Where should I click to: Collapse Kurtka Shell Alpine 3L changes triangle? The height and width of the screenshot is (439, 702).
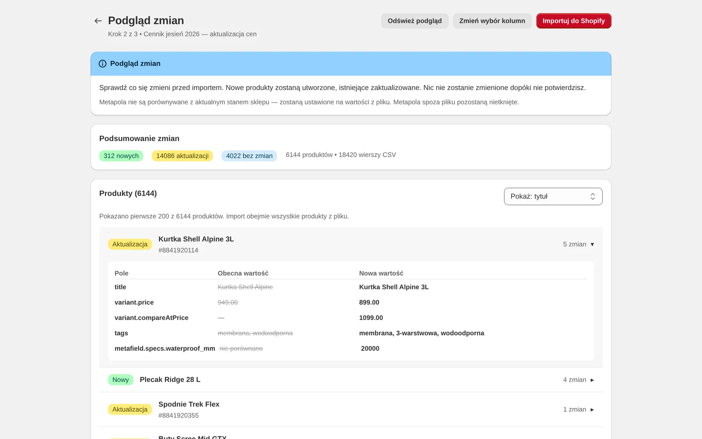coord(592,245)
